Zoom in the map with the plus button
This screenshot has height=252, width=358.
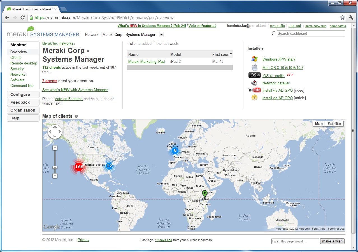coord(55,148)
